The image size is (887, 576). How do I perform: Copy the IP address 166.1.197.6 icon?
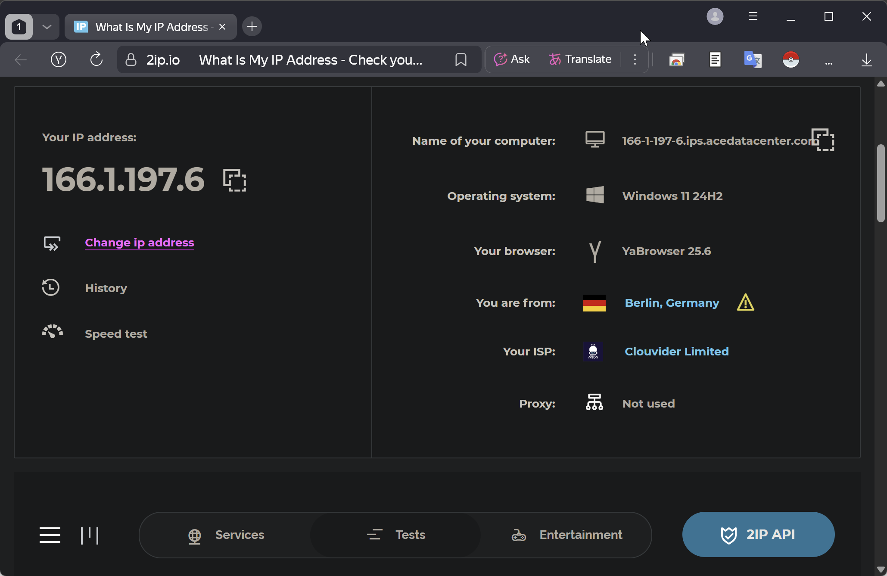pyautogui.click(x=234, y=180)
